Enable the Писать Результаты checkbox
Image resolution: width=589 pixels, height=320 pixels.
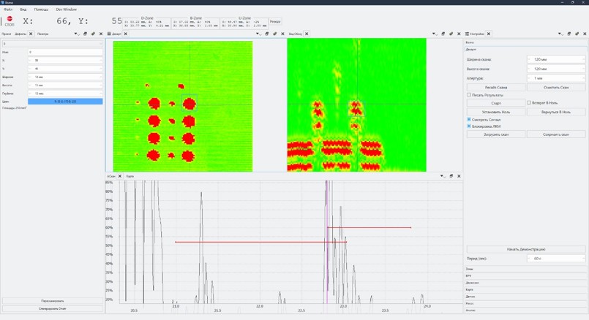pyautogui.click(x=469, y=95)
